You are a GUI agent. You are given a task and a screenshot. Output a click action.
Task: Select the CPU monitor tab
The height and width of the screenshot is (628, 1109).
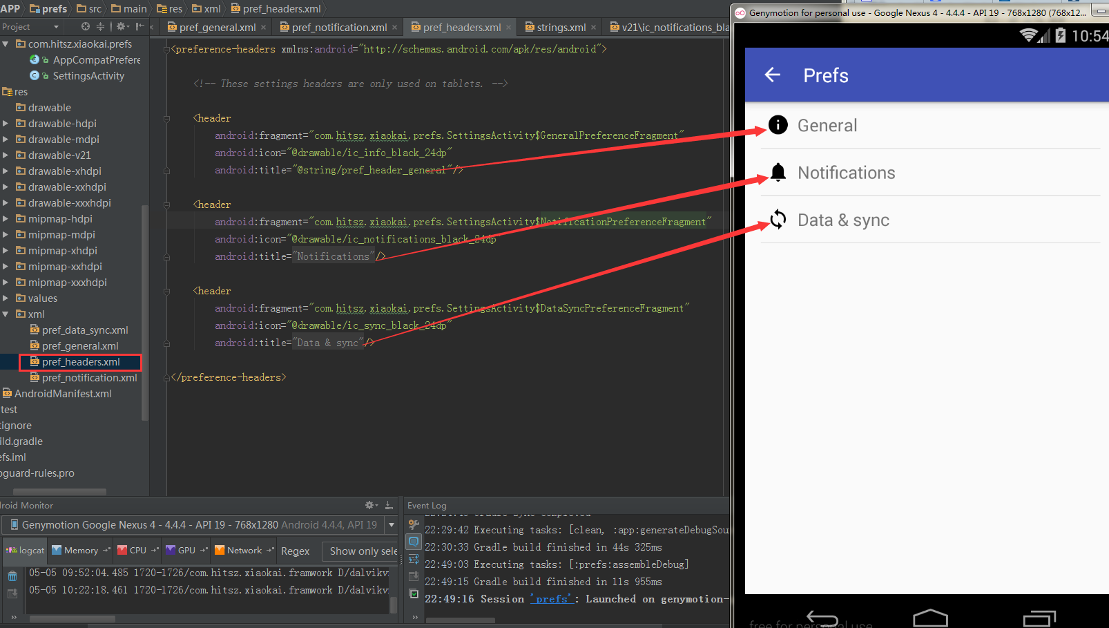pos(137,551)
